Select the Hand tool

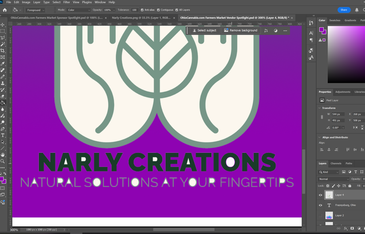(x=3, y=155)
